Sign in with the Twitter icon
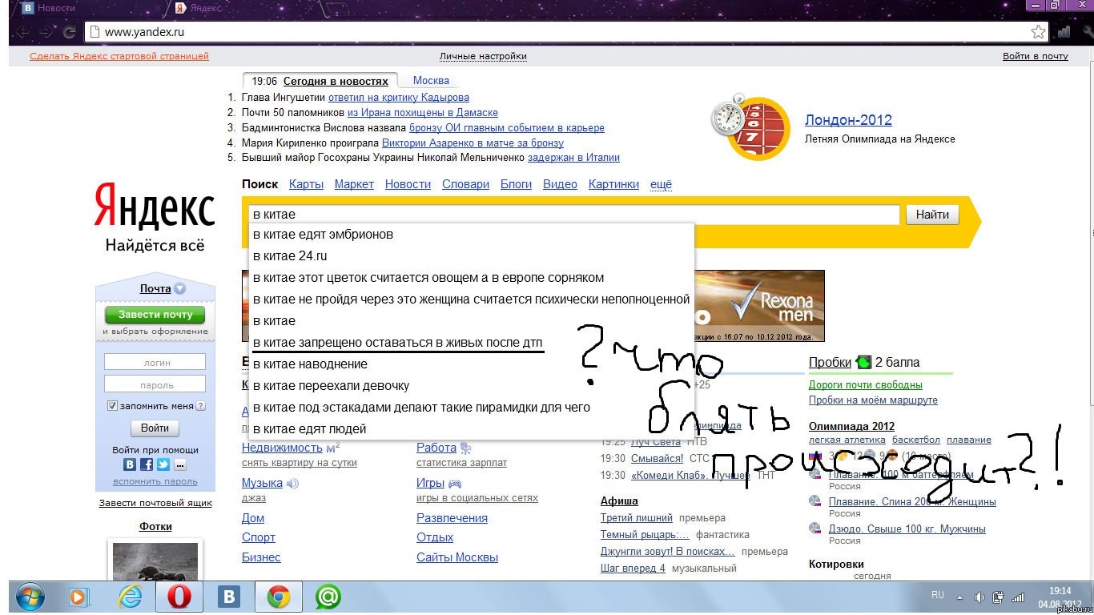The image size is (1094, 615). pyautogui.click(x=163, y=464)
